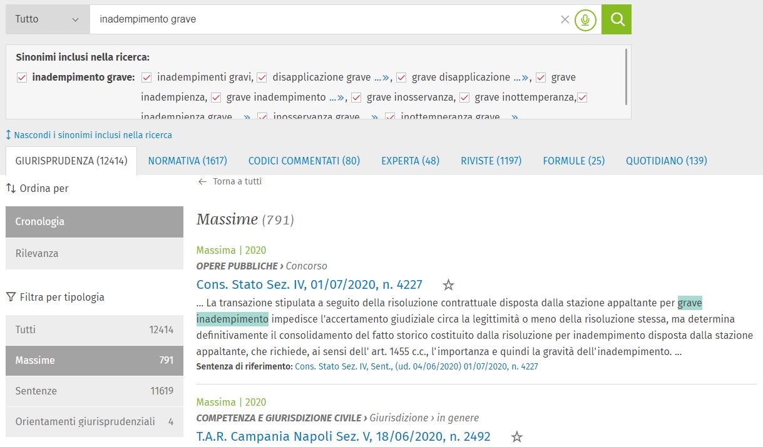Open the CODICI COMMENTATI tab
The image size is (763, 447).
click(x=304, y=161)
